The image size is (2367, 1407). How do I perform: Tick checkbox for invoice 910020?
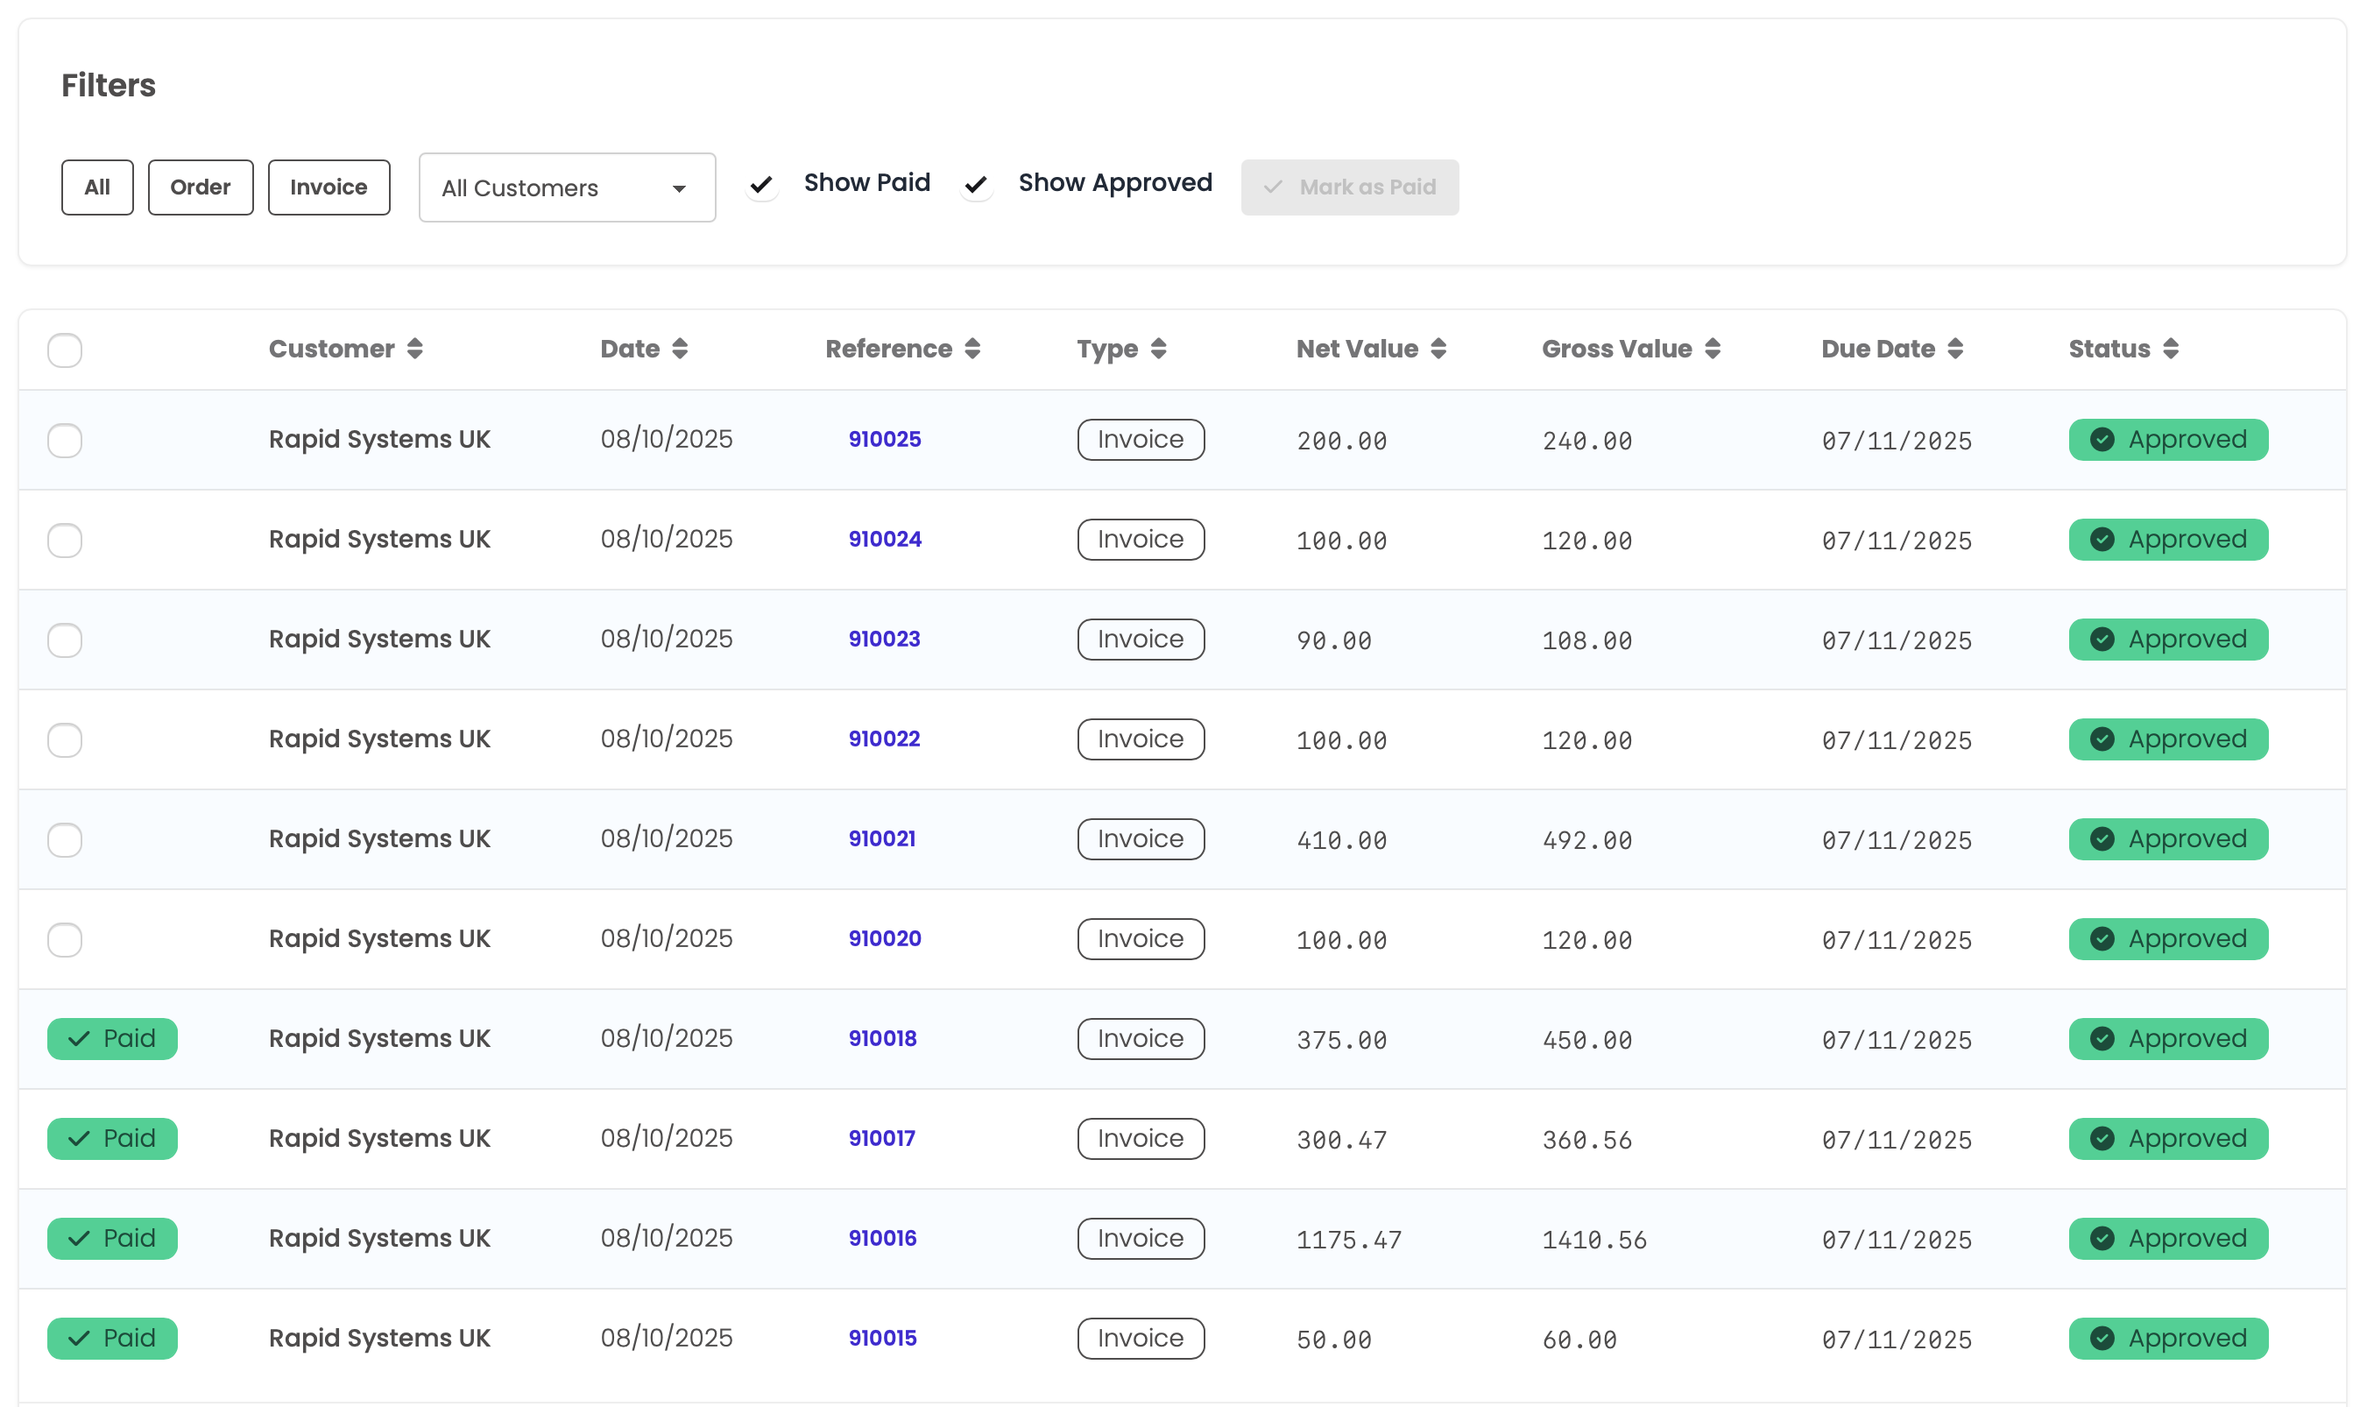(x=66, y=939)
